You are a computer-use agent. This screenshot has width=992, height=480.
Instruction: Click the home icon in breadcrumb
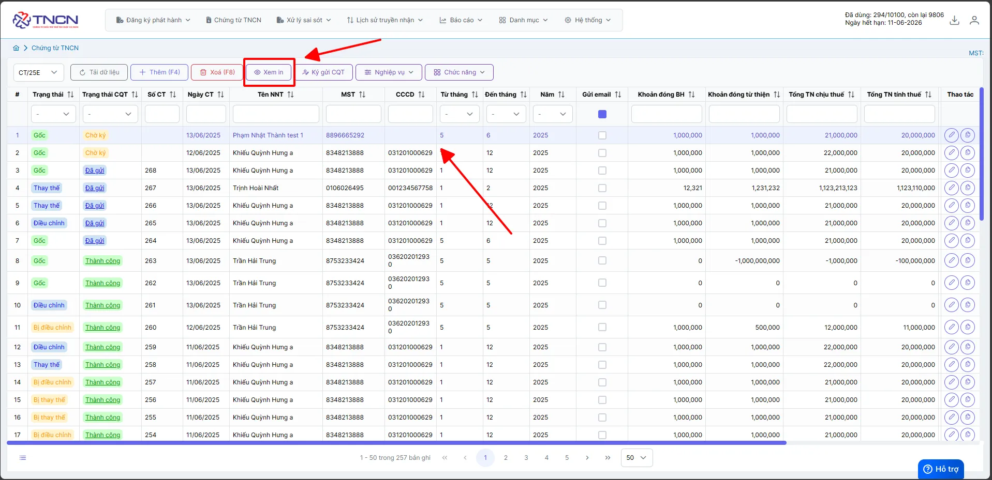(16, 48)
